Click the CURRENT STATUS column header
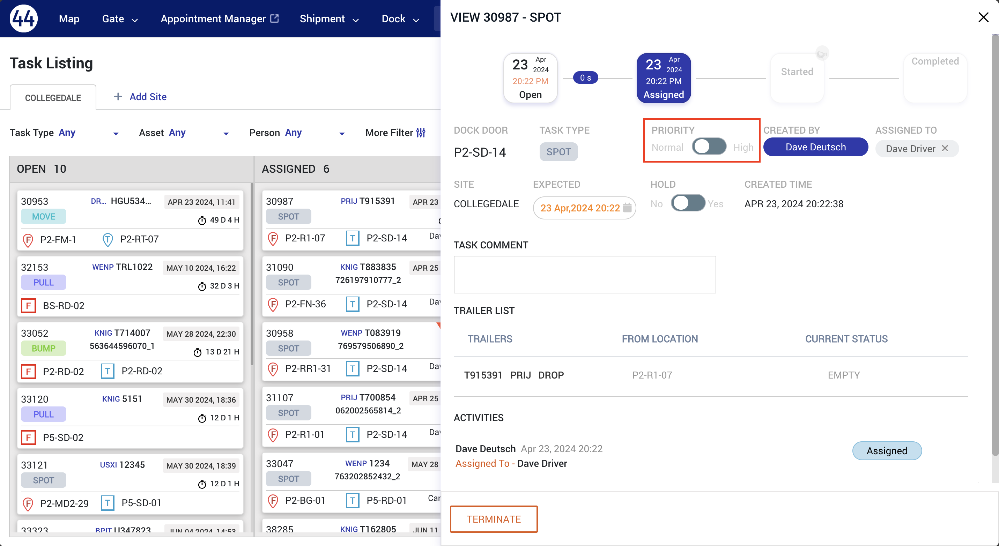This screenshot has width=999, height=546. pos(846,339)
